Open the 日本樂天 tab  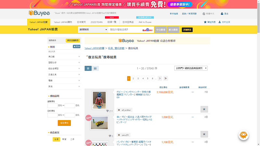(82, 22)
